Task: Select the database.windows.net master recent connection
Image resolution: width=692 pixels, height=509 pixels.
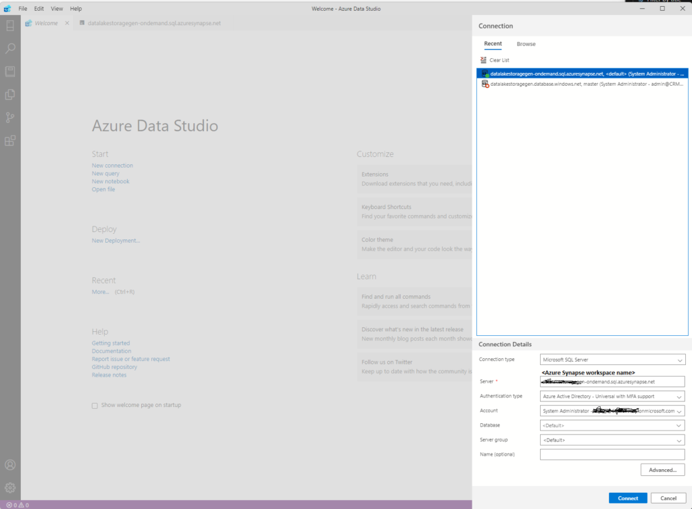Action: coord(582,84)
